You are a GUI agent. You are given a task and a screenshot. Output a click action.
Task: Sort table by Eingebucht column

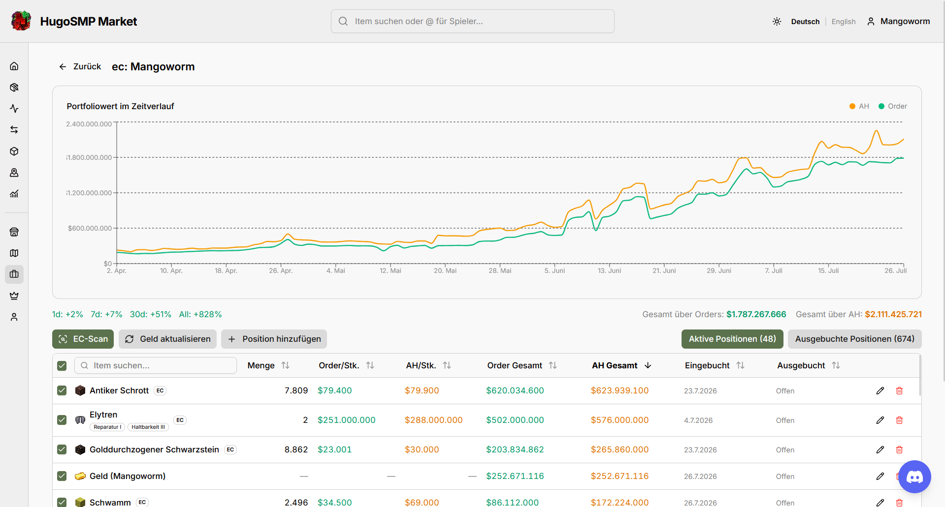(715, 366)
